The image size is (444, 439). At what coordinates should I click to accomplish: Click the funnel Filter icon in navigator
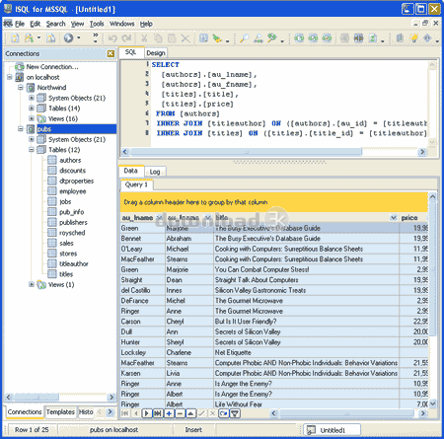click(235, 413)
